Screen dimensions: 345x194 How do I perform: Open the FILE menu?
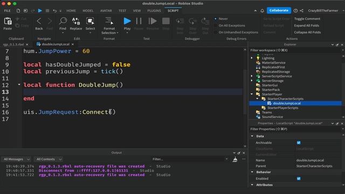click(x=7, y=11)
